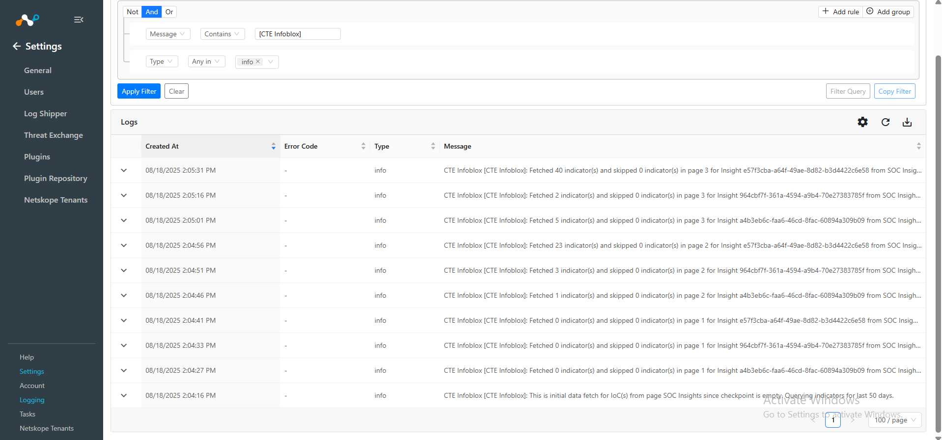This screenshot has width=942, height=440.
Task: Open the Type field dropdown
Action: point(162,61)
